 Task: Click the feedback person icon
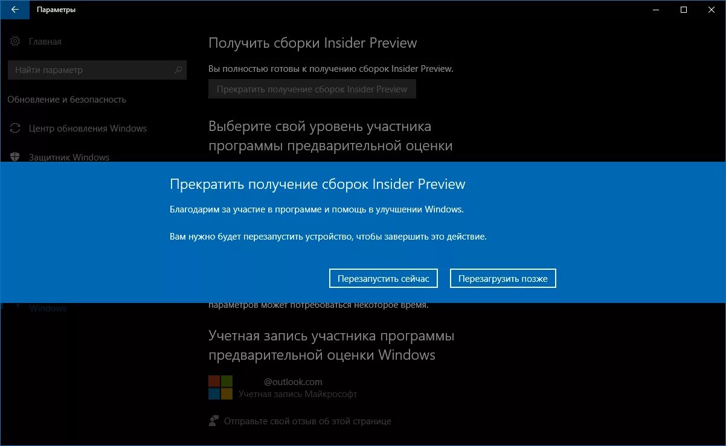pyautogui.click(x=213, y=421)
